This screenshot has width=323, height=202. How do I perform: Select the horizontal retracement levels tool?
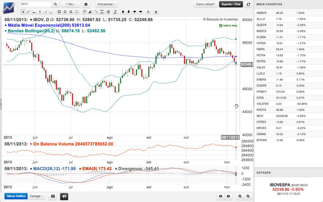tap(102, 12)
